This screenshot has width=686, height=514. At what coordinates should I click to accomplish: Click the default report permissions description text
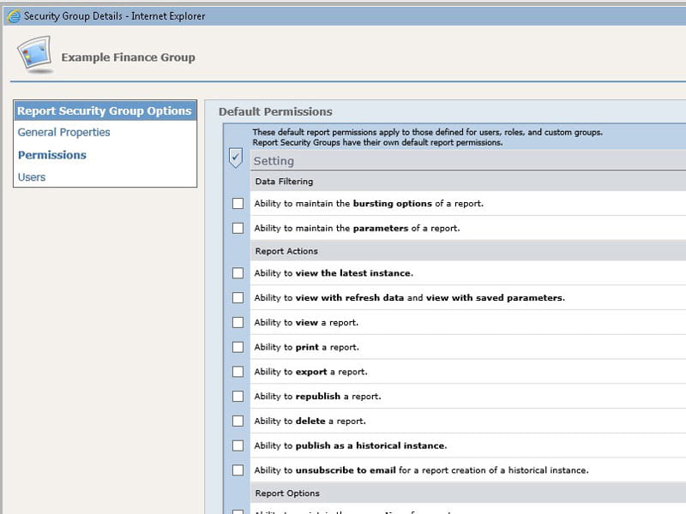(x=427, y=137)
